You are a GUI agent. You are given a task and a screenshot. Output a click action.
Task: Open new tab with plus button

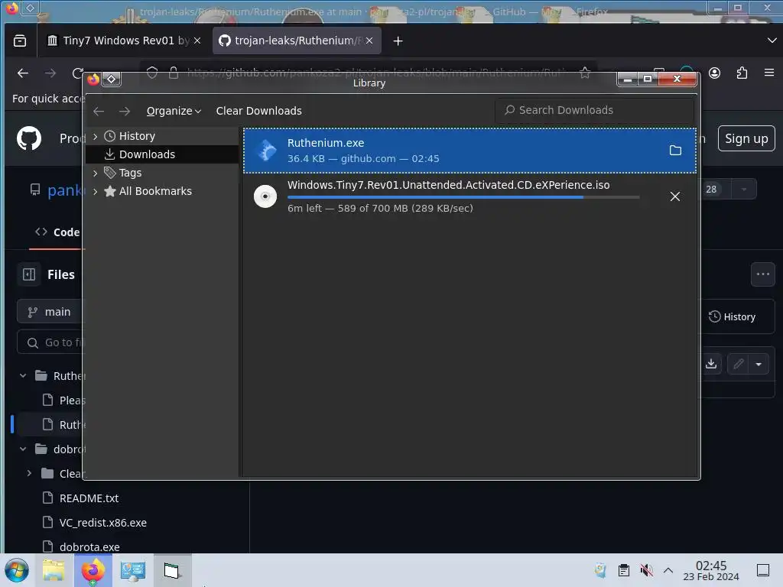point(398,41)
